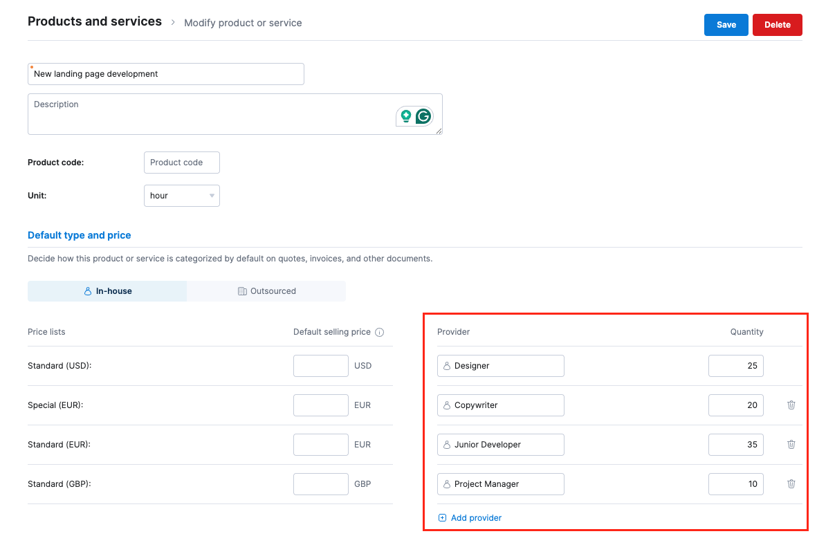Focus the Product code input
The height and width of the screenshot is (536, 817).
coord(181,163)
